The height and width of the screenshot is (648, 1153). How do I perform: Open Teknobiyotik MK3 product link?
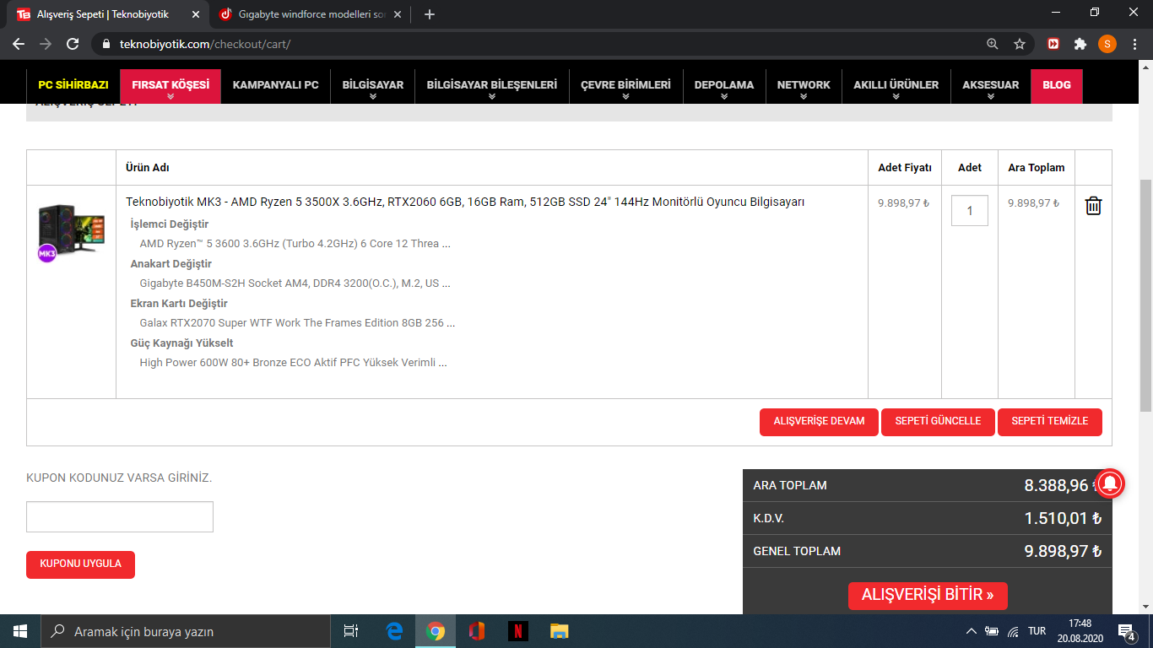pos(465,202)
